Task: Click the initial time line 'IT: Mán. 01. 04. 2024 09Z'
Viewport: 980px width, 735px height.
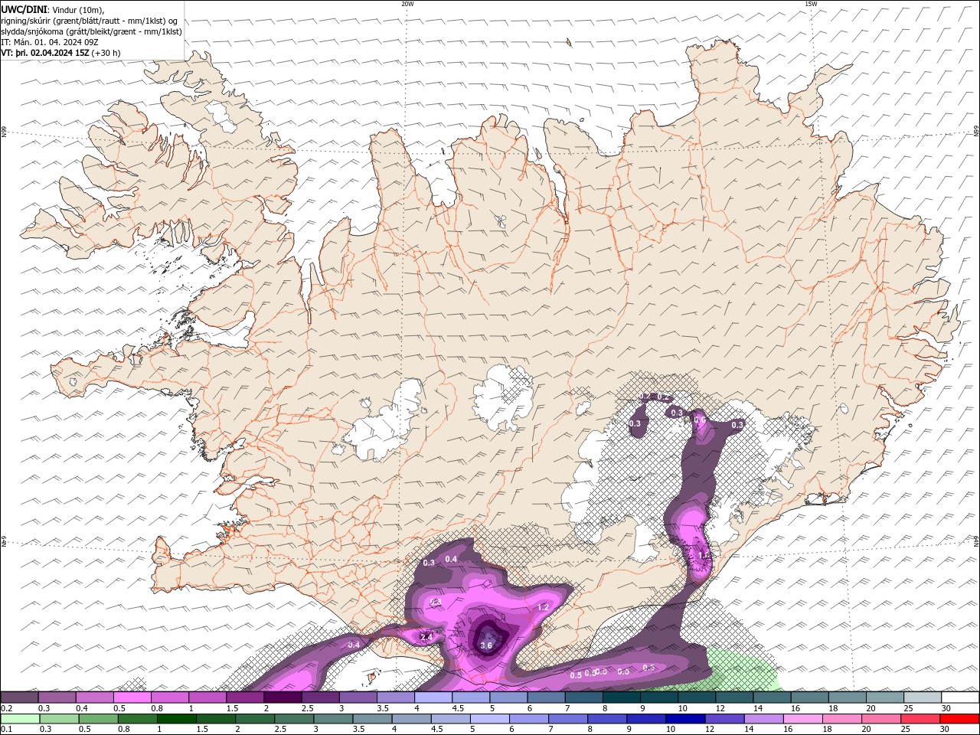Action: (50, 42)
